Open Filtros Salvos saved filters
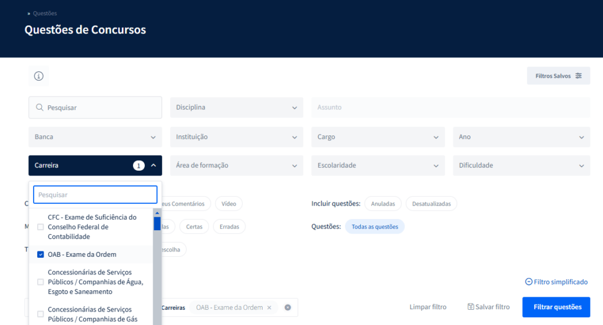The width and height of the screenshot is (603, 325). (558, 76)
